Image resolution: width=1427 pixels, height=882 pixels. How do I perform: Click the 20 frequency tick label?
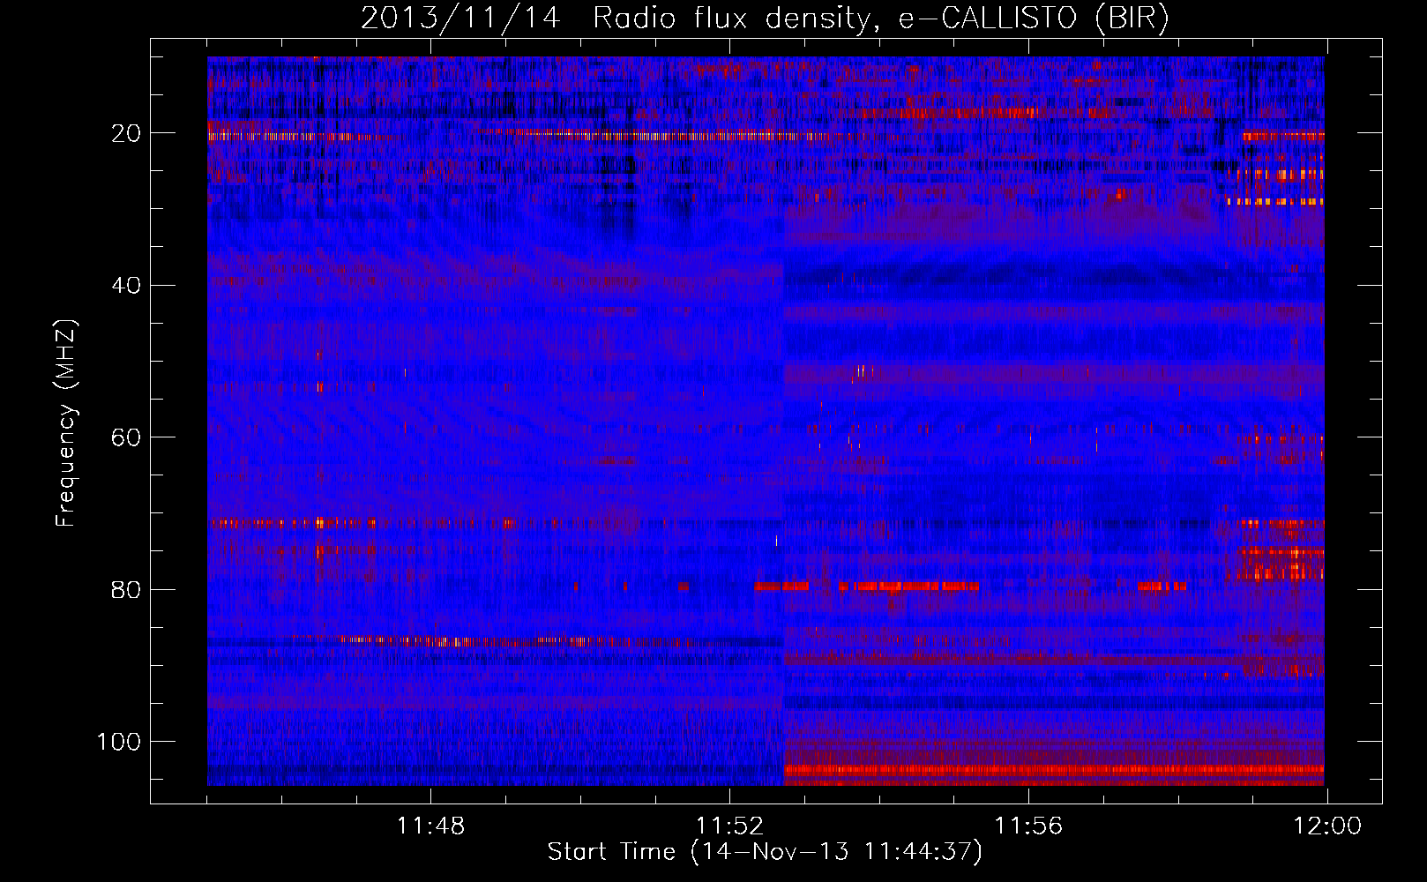(x=126, y=133)
